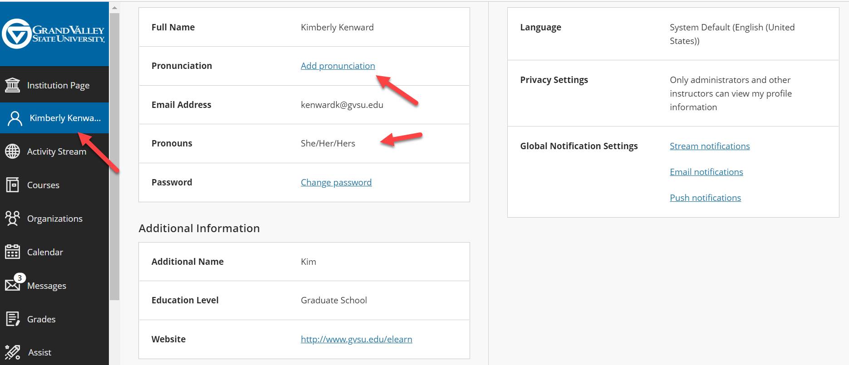The width and height of the screenshot is (849, 365).
Task: Open Stream notifications settings
Action: point(709,146)
